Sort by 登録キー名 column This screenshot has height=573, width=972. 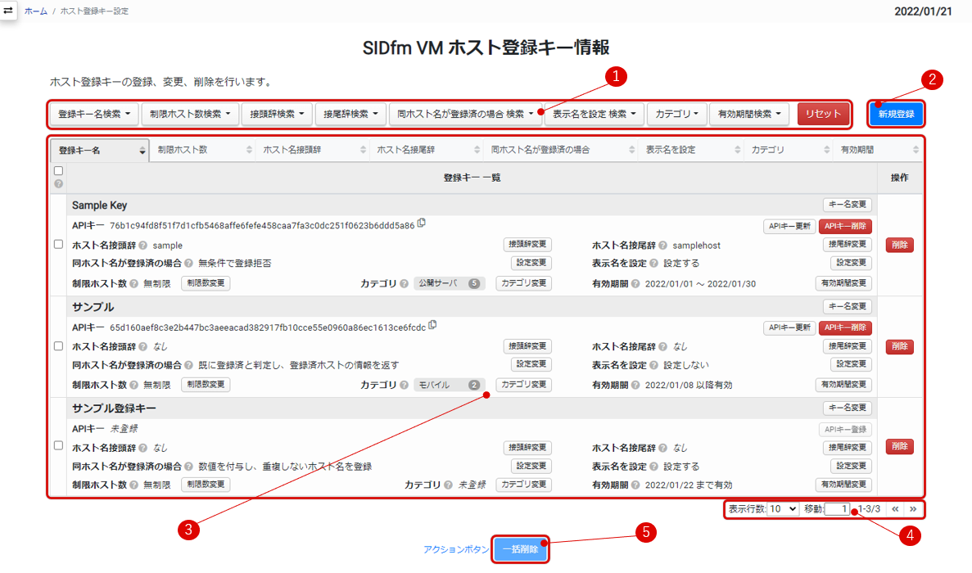pos(100,151)
